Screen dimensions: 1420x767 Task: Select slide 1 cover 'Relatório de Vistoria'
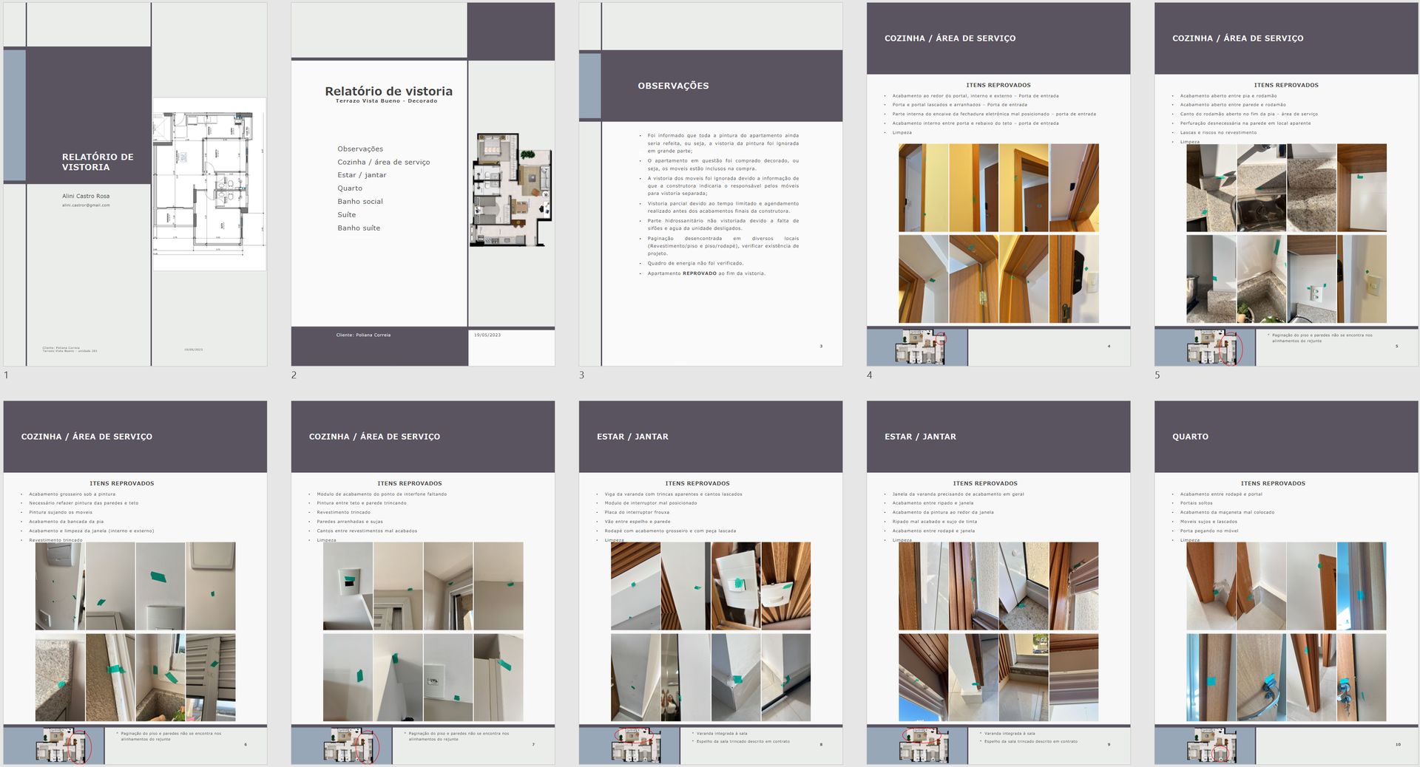[x=135, y=184]
